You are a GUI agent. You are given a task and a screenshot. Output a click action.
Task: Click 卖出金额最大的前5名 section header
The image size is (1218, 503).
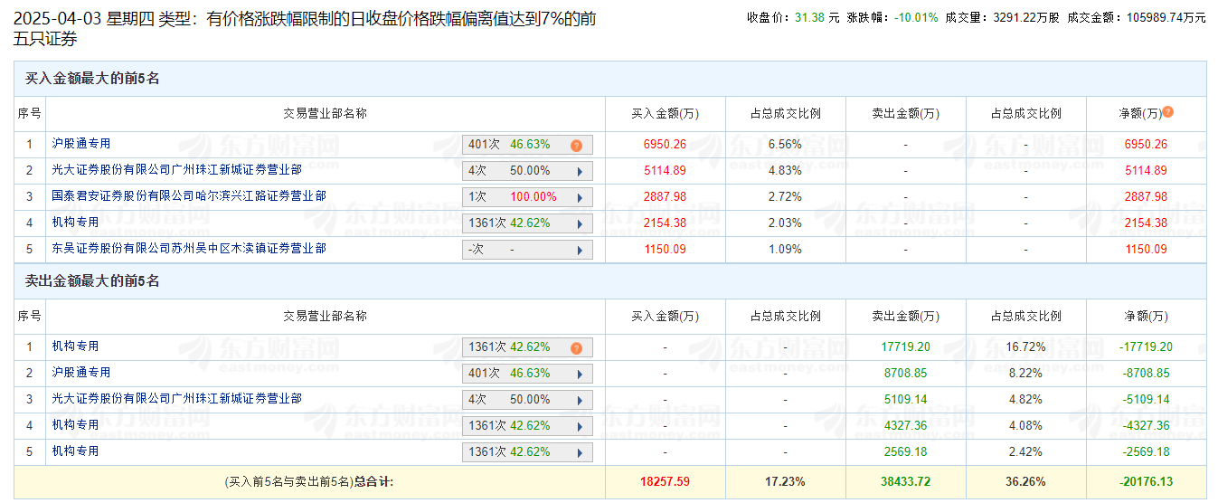pos(92,281)
